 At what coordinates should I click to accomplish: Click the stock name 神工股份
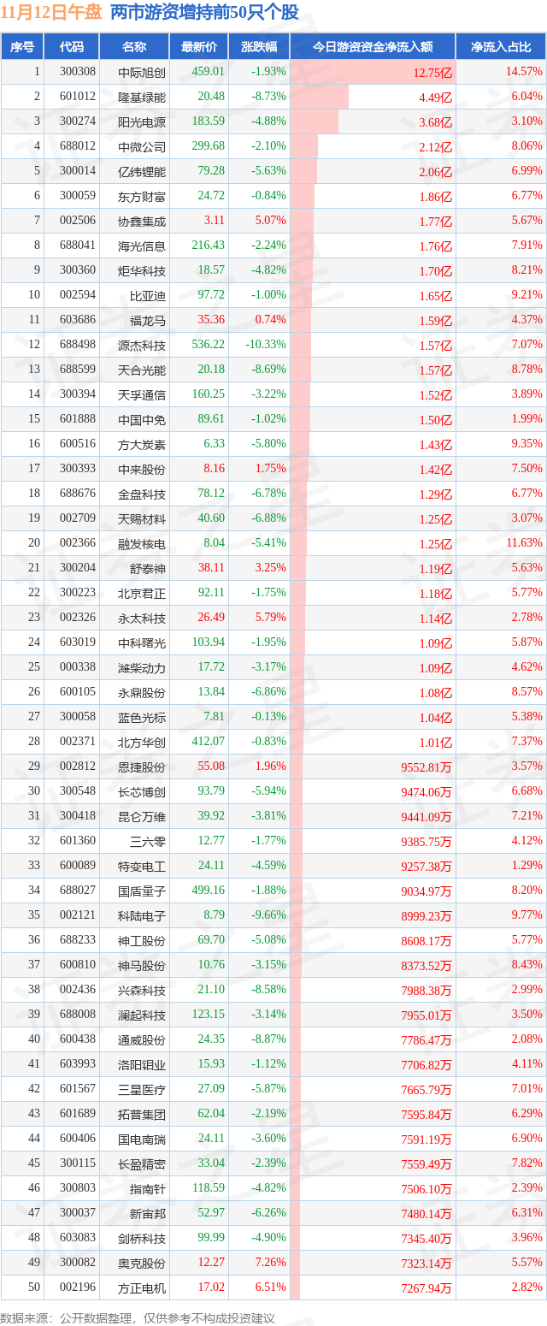(x=142, y=941)
